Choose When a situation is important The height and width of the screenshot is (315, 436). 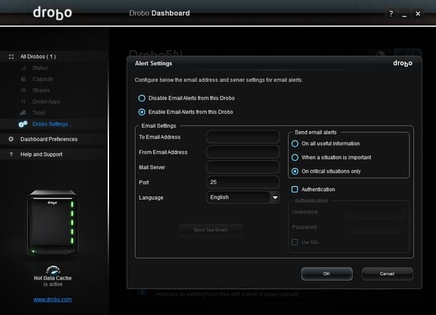point(295,157)
